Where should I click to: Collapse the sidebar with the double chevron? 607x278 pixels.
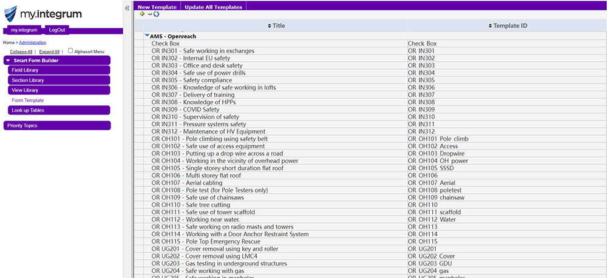pos(127,8)
